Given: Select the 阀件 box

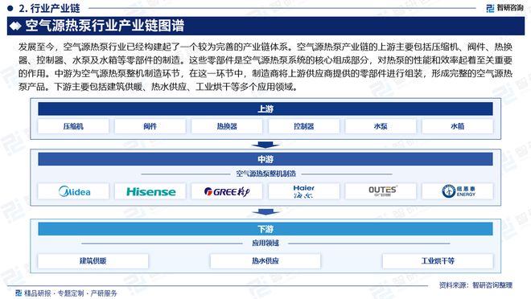Looking at the screenshot, I should (150, 126).
